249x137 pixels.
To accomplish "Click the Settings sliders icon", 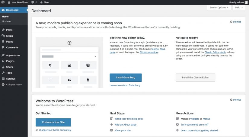I will [3, 78].
